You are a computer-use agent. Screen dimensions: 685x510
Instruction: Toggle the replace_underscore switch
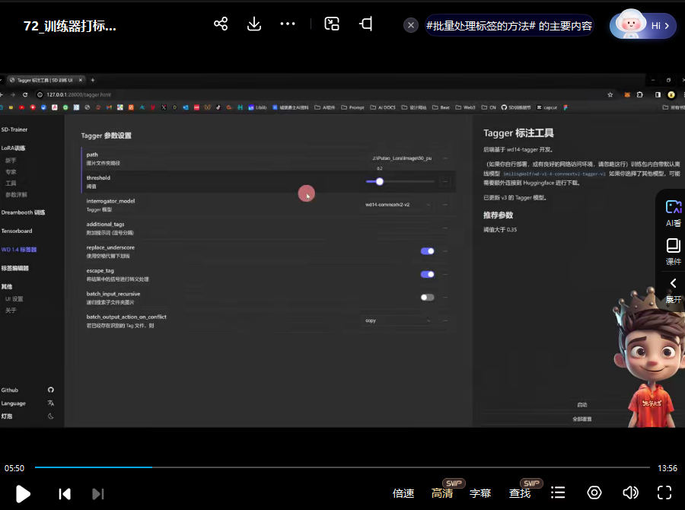coord(428,250)
